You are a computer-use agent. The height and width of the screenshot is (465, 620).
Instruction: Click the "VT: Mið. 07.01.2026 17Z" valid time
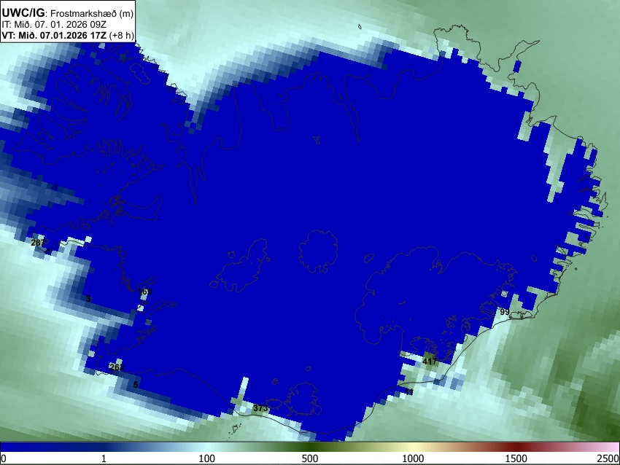(54, 35)
